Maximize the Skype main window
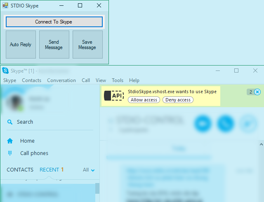Screen dimensions: 264x202 [236, 70]
